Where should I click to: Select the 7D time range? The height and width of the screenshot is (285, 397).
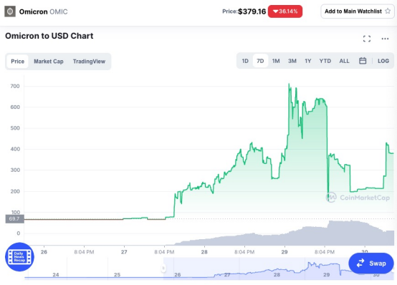pyautogui.click(x=260, y=61)
